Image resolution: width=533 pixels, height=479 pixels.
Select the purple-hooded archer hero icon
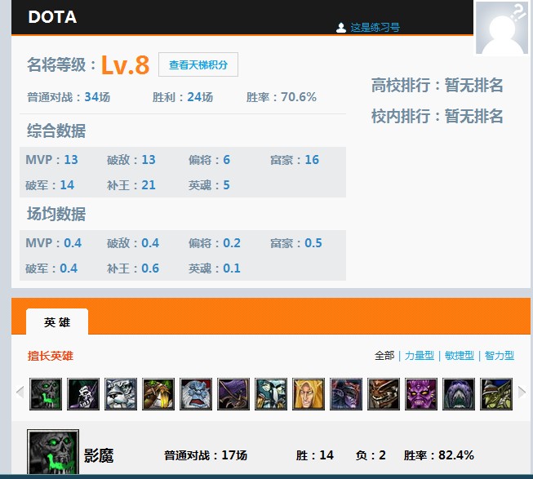(x=233, y=394)
